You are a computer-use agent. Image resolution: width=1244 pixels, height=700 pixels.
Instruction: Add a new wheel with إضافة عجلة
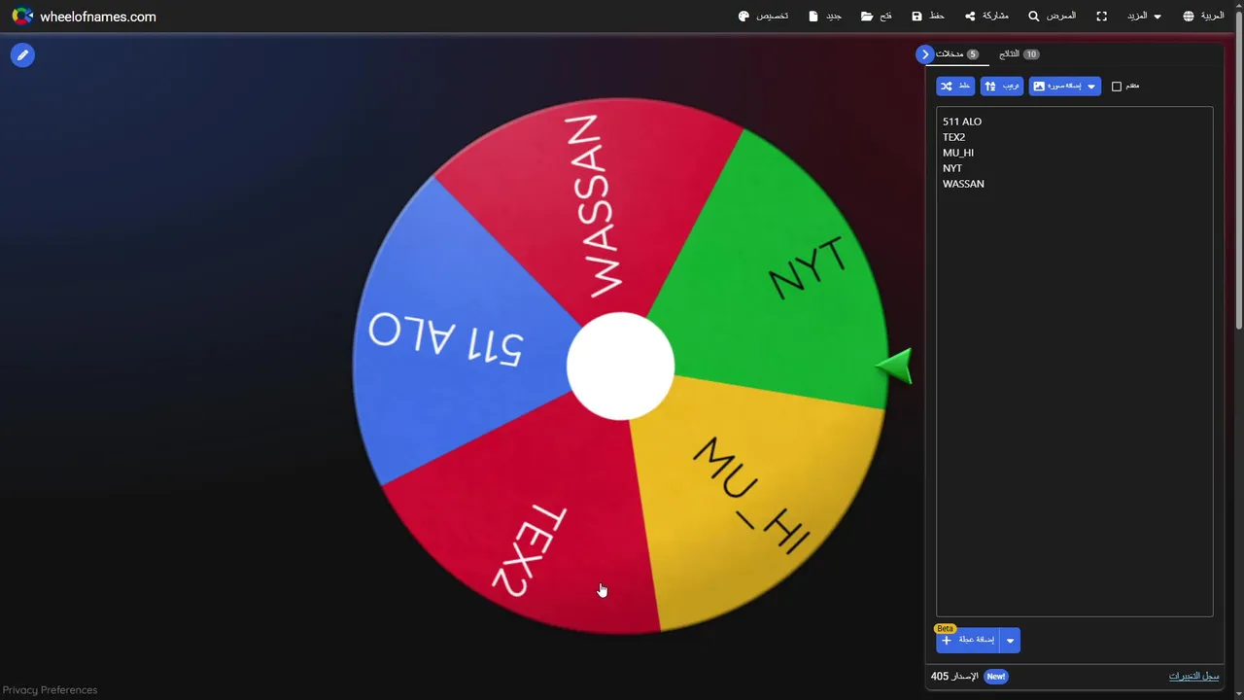[968, 641]
